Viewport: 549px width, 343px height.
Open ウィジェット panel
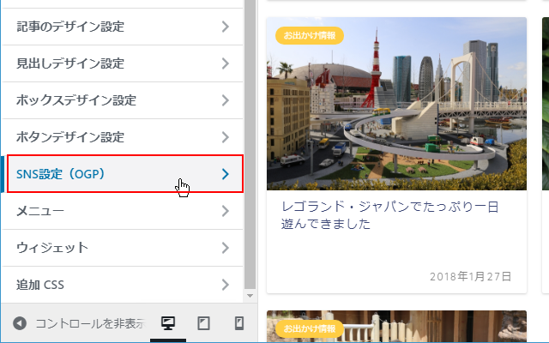[x=123, y=248]
